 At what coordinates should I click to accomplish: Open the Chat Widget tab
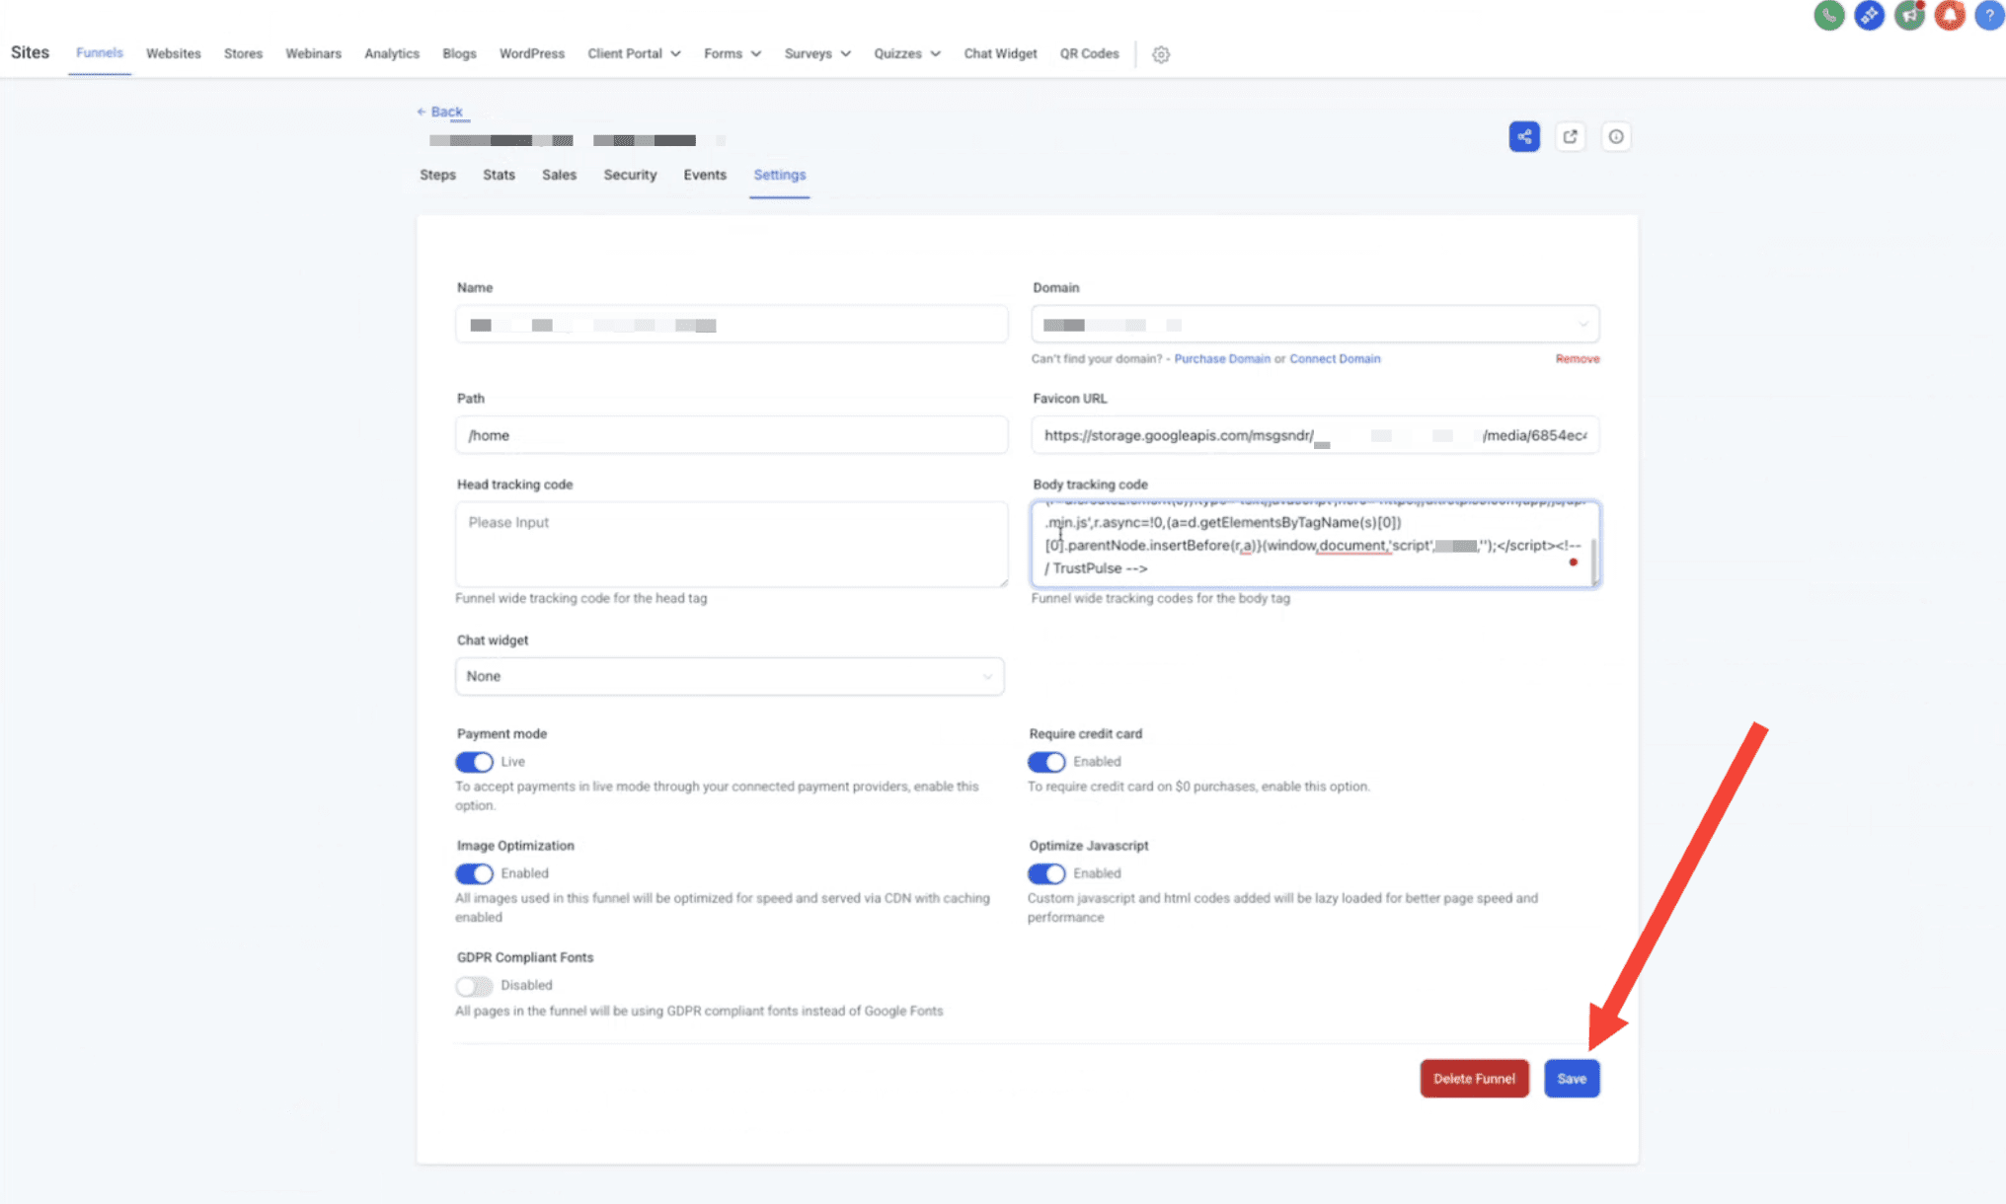coord(1000,53)
